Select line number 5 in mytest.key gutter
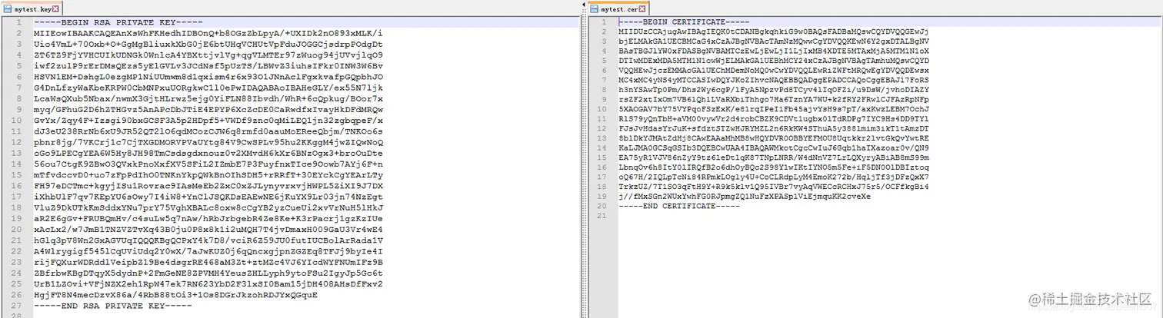 (x=18, y=66)
